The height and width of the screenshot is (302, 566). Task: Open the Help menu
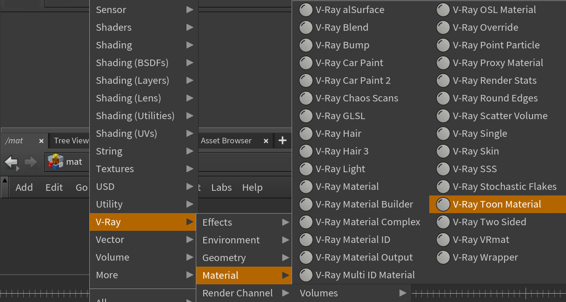[253, 188]
